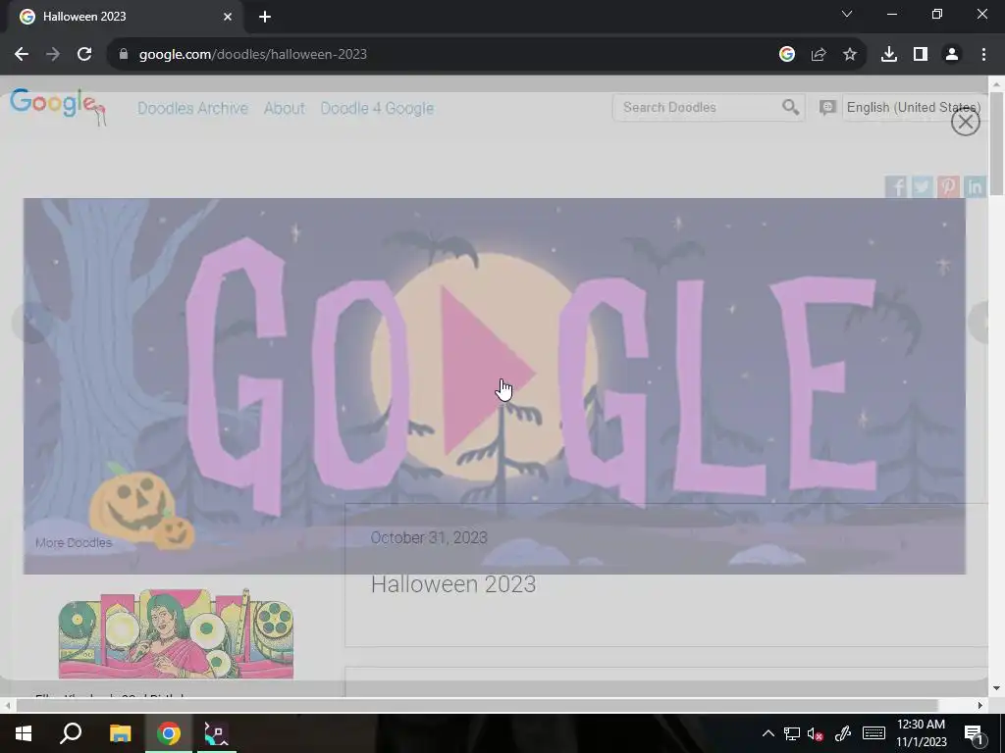Show previous doodle with left arrow
The height and width of the screenshot is (753, 1005).
tap(32, 322)
